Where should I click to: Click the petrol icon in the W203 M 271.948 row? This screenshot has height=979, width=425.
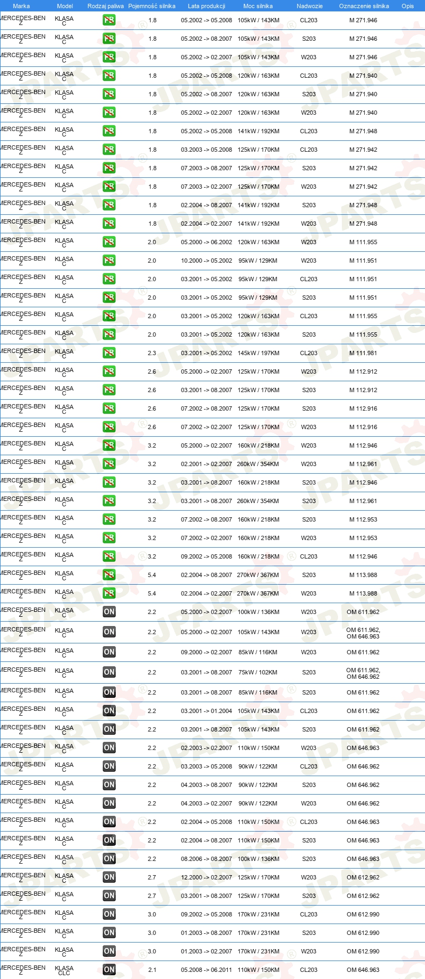[x=109, y=224]
